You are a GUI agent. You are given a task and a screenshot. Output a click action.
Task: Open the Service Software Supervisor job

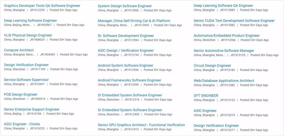[26, 80]
